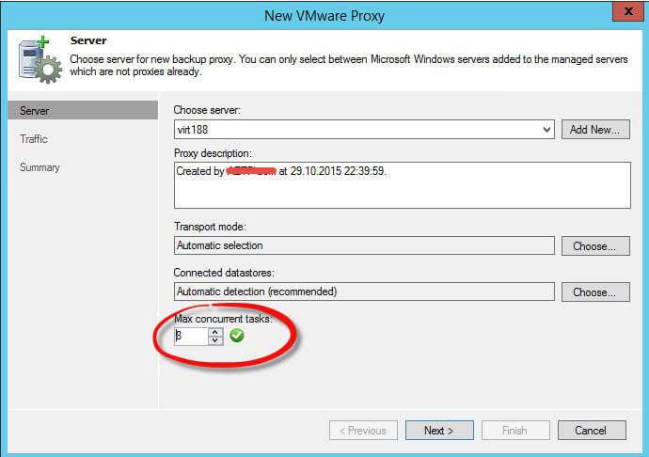Click the Finish button
This screenshot has width=649, height=457.
pyautogui.click(x=515, y=431)
